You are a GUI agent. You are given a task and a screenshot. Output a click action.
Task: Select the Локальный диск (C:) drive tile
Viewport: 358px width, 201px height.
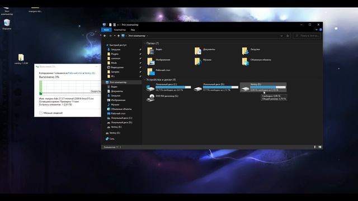[168, 87]
